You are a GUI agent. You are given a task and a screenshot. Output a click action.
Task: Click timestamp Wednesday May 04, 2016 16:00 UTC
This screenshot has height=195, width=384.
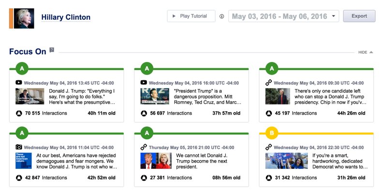click(x=194, y=83)
